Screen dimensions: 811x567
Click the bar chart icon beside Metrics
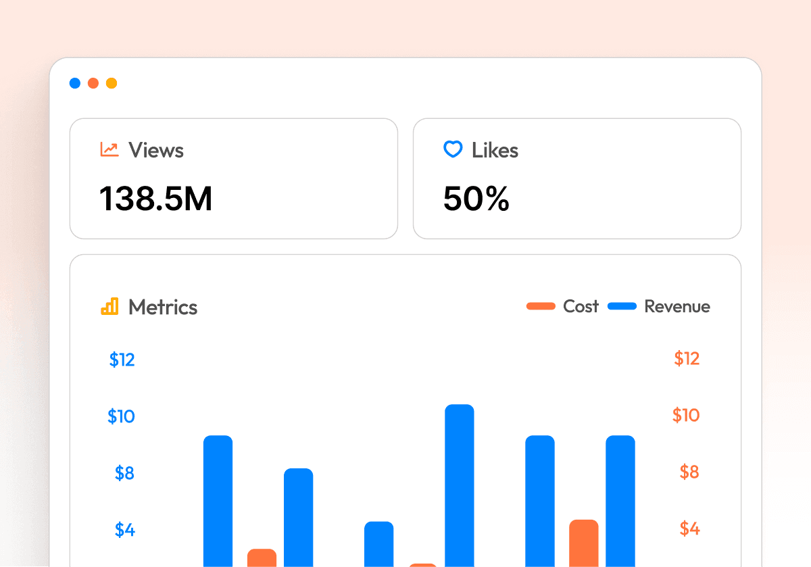pos(109,306)
